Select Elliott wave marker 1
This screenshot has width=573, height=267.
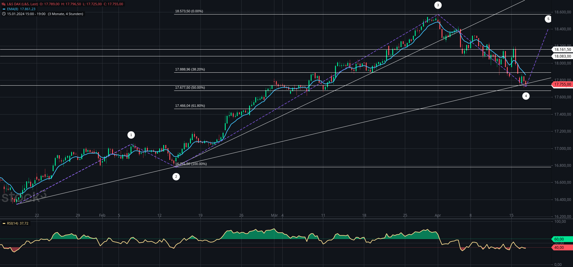(131, 135)
